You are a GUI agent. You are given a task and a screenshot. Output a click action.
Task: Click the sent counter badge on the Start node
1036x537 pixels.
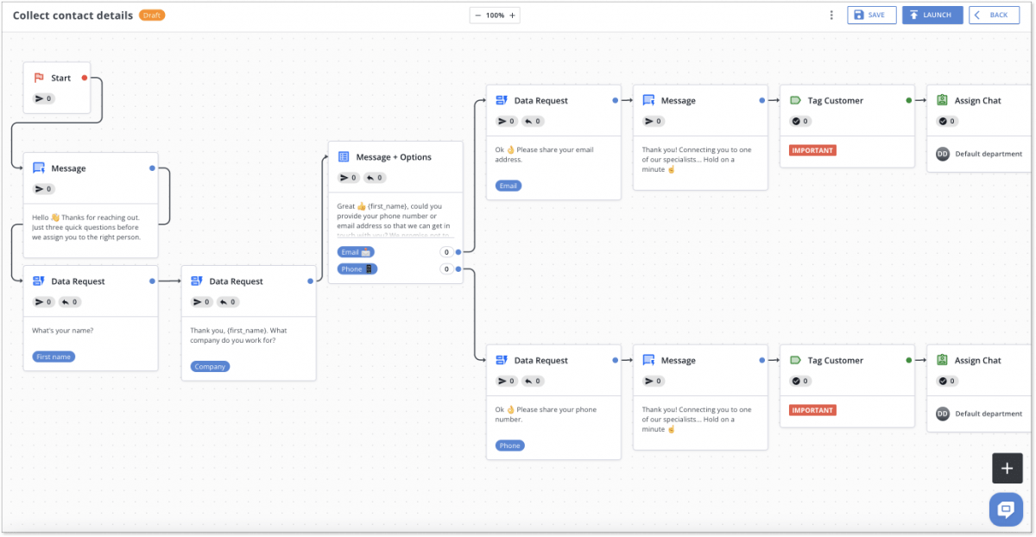coord(43,98)
